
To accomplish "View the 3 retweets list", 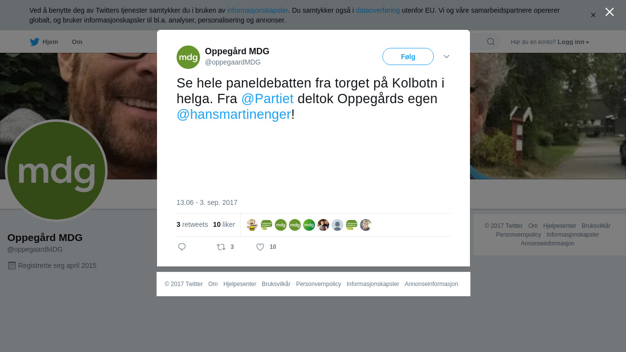I will (192, 224).
